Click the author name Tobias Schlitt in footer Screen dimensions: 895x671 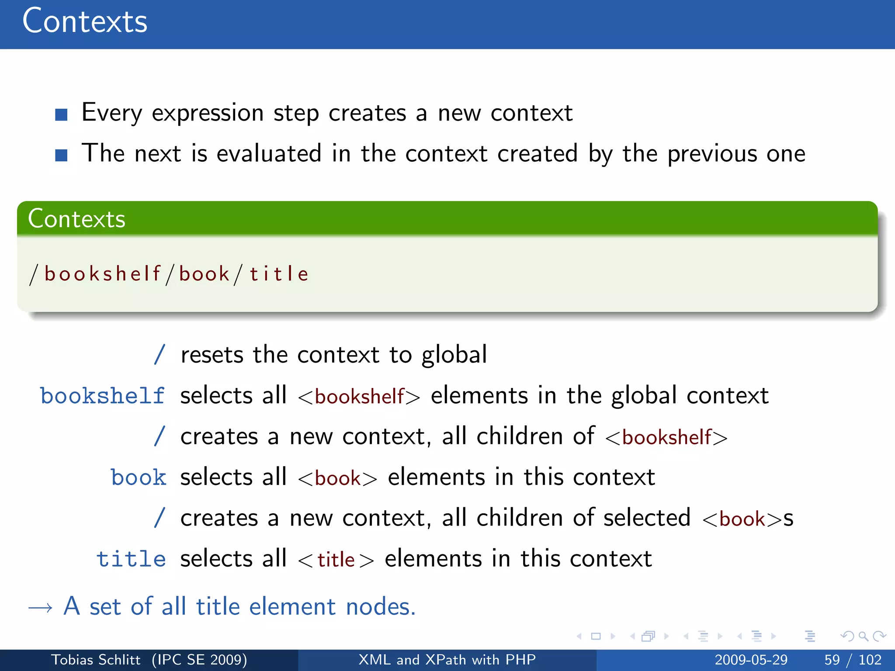[96, 660]
